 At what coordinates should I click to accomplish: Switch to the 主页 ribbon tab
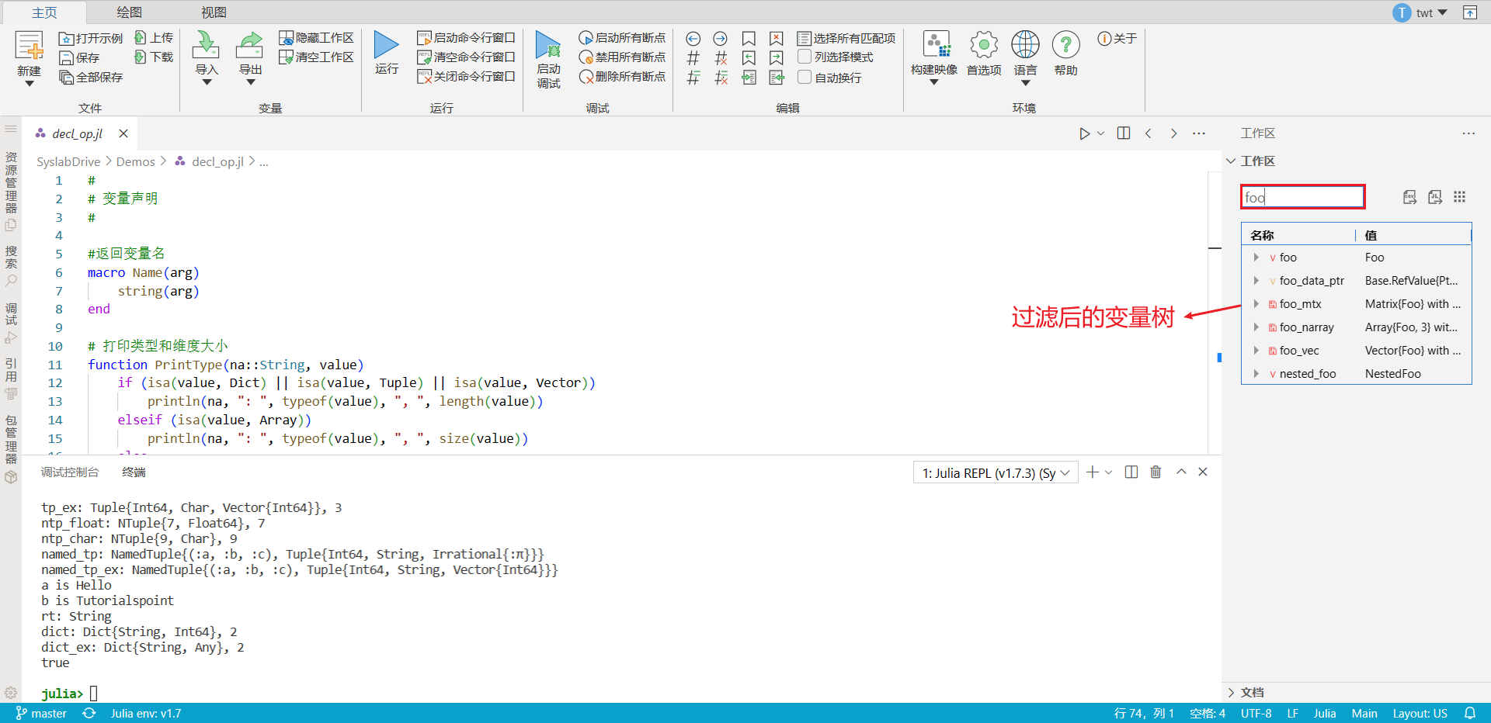44,12
